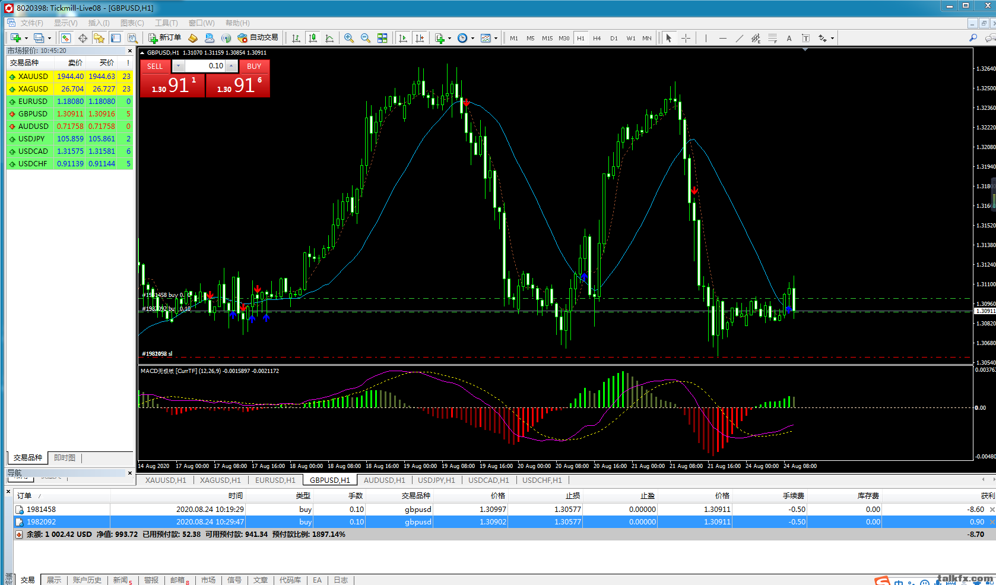The image size is (996, 585).
Task: Select the text label tool
Action: tap(805, 38)
